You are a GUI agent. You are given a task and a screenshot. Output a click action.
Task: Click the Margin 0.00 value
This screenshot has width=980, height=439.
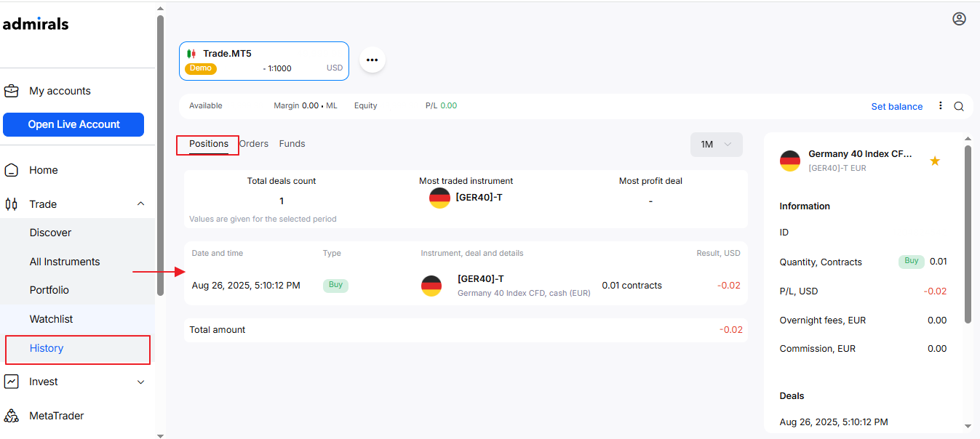(310, 105)
